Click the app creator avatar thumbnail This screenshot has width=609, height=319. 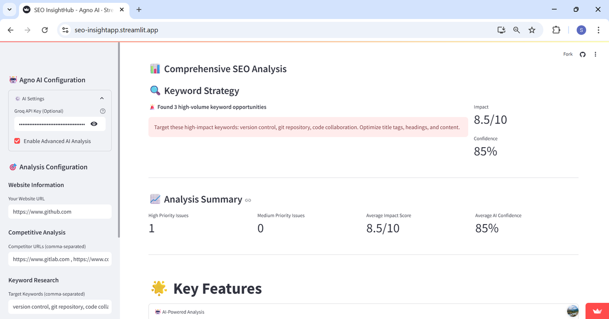click(x=573, y=311)
